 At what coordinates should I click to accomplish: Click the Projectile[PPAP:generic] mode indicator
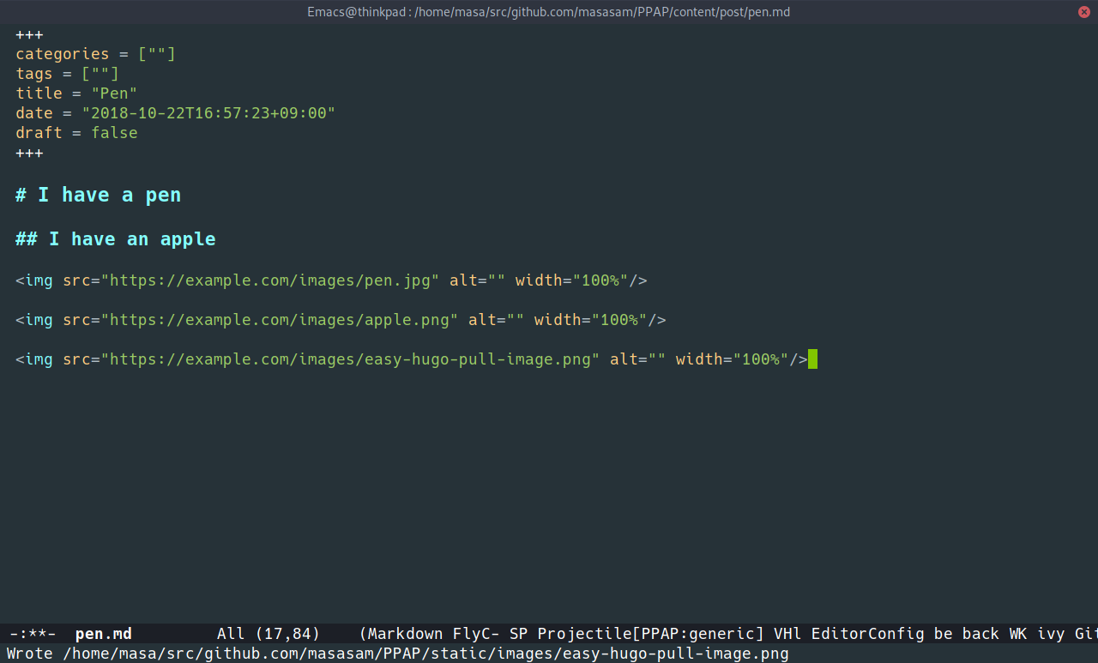click(650, 634)
